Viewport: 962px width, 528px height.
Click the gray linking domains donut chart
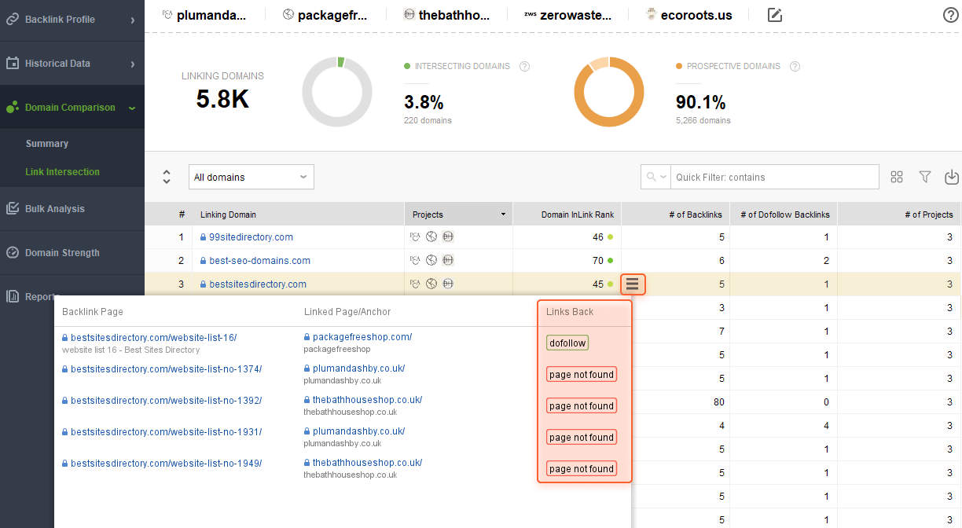coord(337,92)
